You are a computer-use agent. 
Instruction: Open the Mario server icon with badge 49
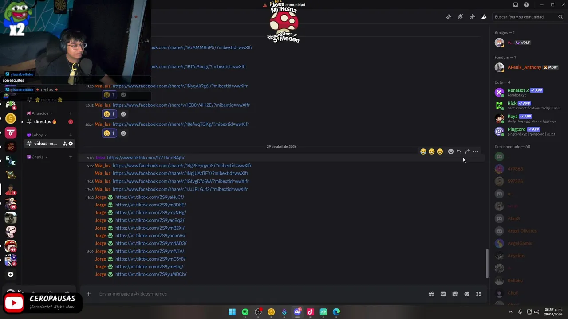click(11, 246)
